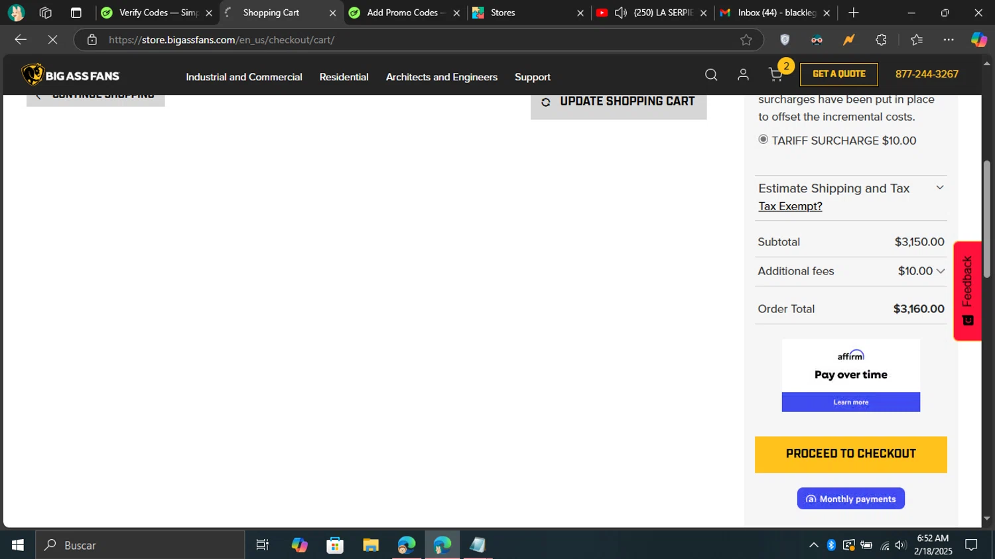Click Affirm Learn more button
Image resolution: width=995 pixels, height=559 pixels.
pos(851,402)
